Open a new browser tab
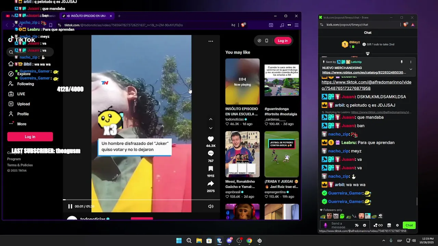This screenshot has height=246, width=438. click(x=119, y=16)
